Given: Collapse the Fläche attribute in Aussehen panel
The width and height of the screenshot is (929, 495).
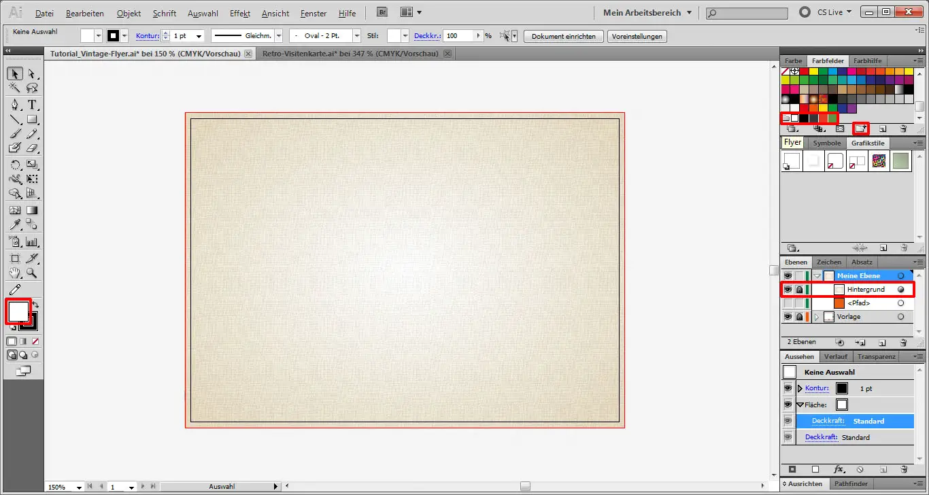Looking at the screenshot, I should (x=800, y=405).
